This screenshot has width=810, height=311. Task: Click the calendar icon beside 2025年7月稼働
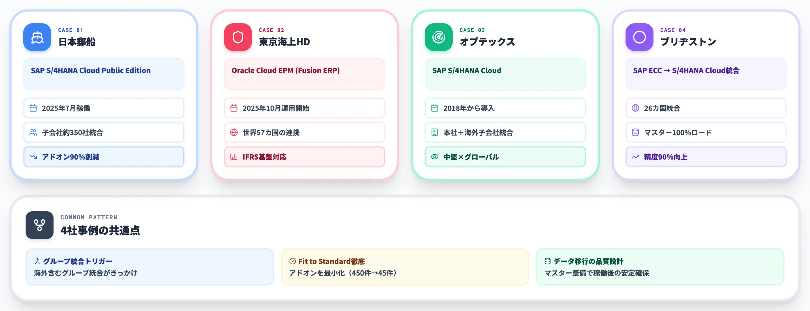click(33, 108)
